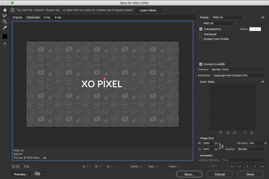Click the Preview... button
The width and height of the screenshot is (269, 179).
point(21,174)
